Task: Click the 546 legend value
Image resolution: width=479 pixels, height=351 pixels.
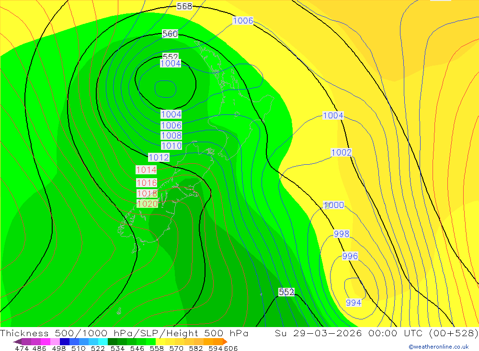Action: pos(137,348)
